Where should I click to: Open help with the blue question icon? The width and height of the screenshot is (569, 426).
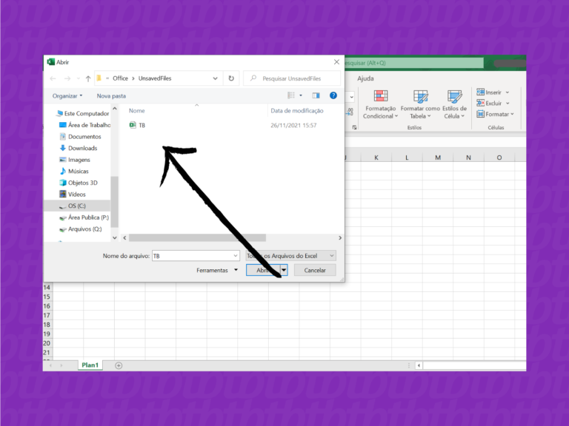tap(333, 95)
